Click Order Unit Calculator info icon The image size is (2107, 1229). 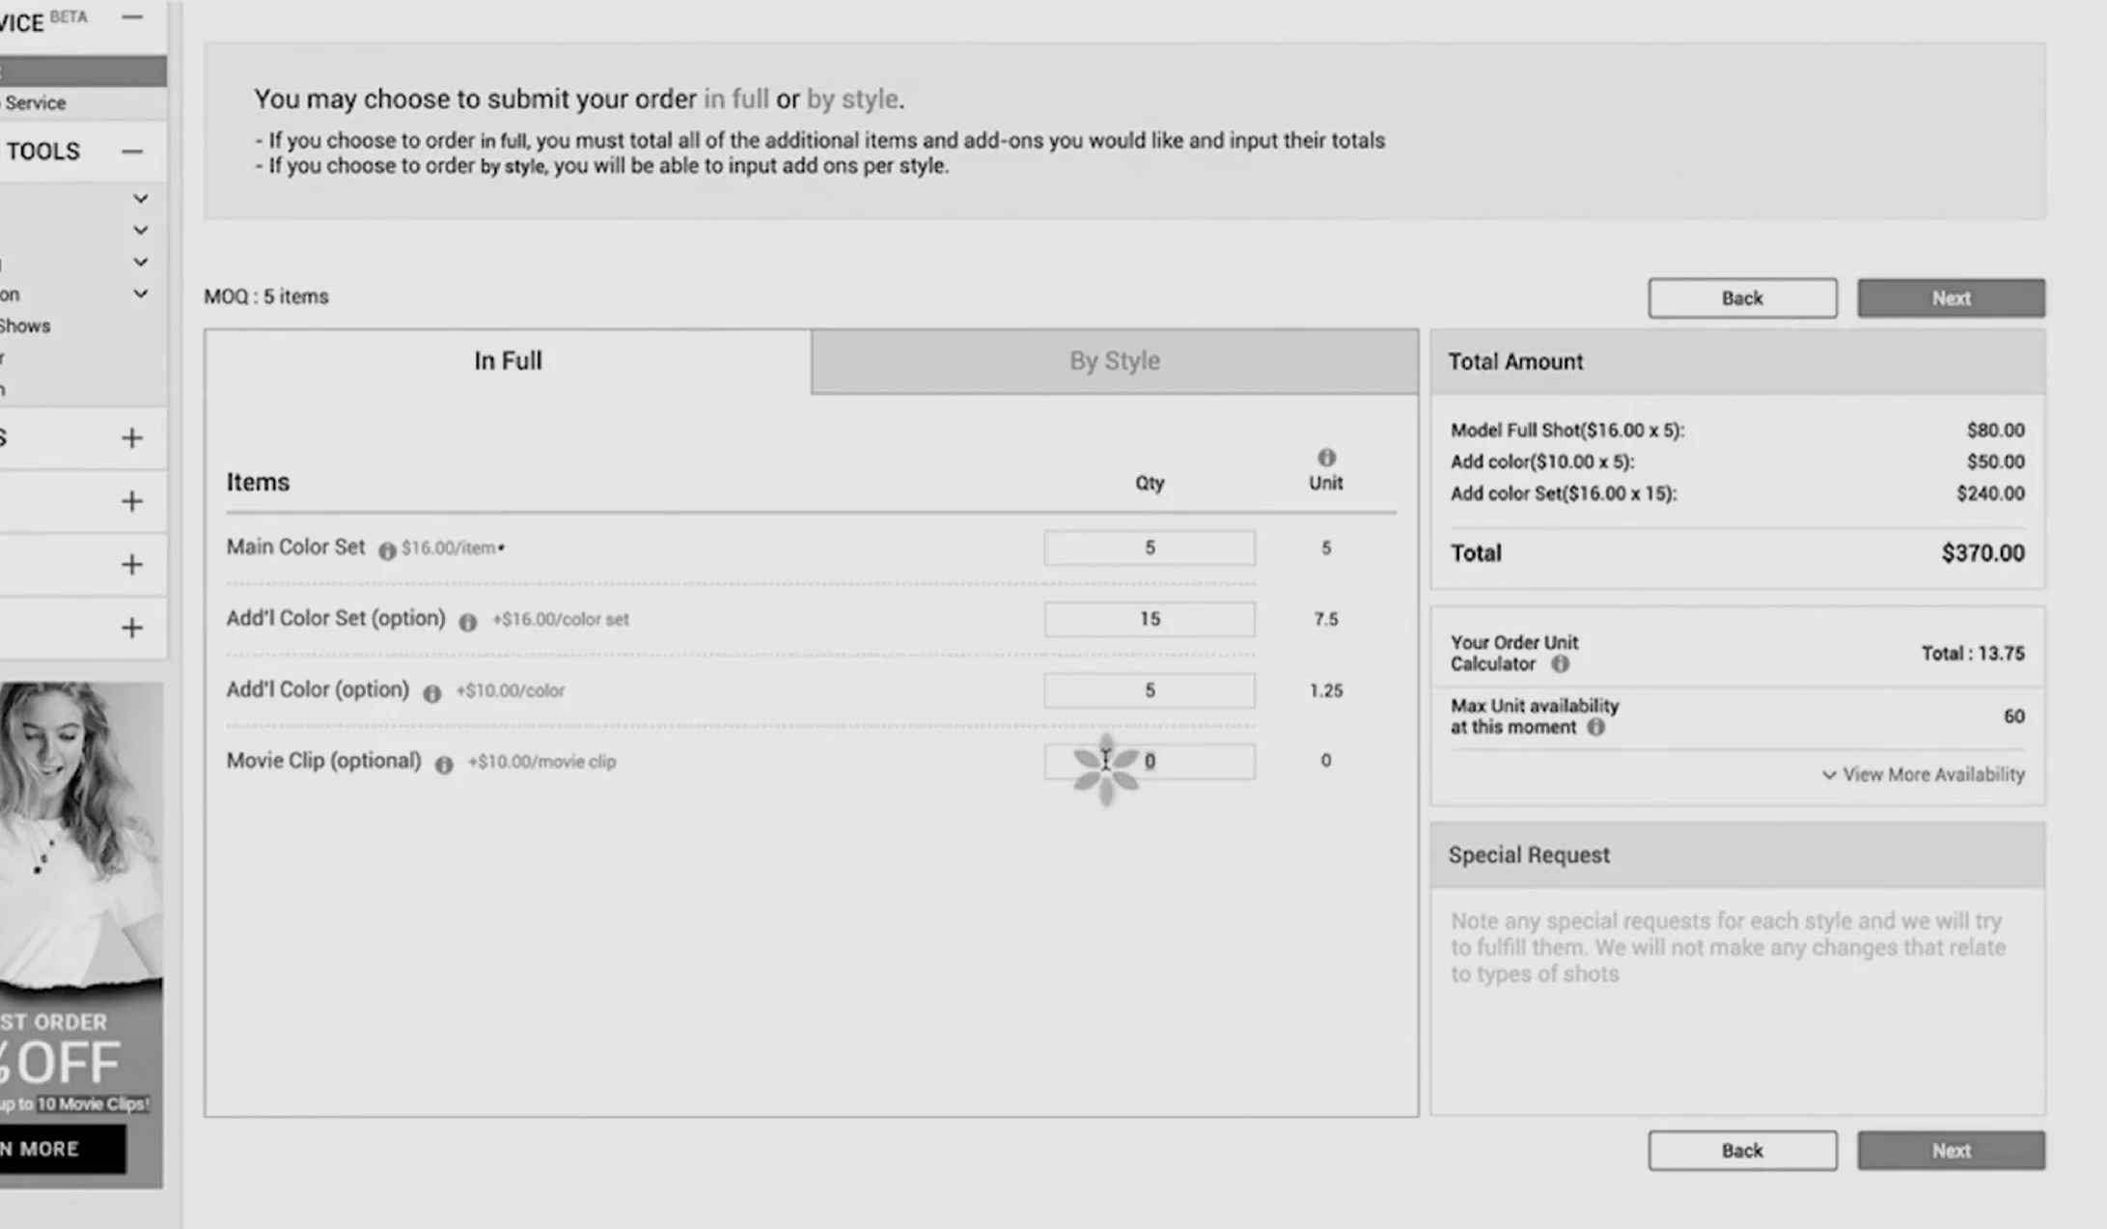tap(1560, 664)
